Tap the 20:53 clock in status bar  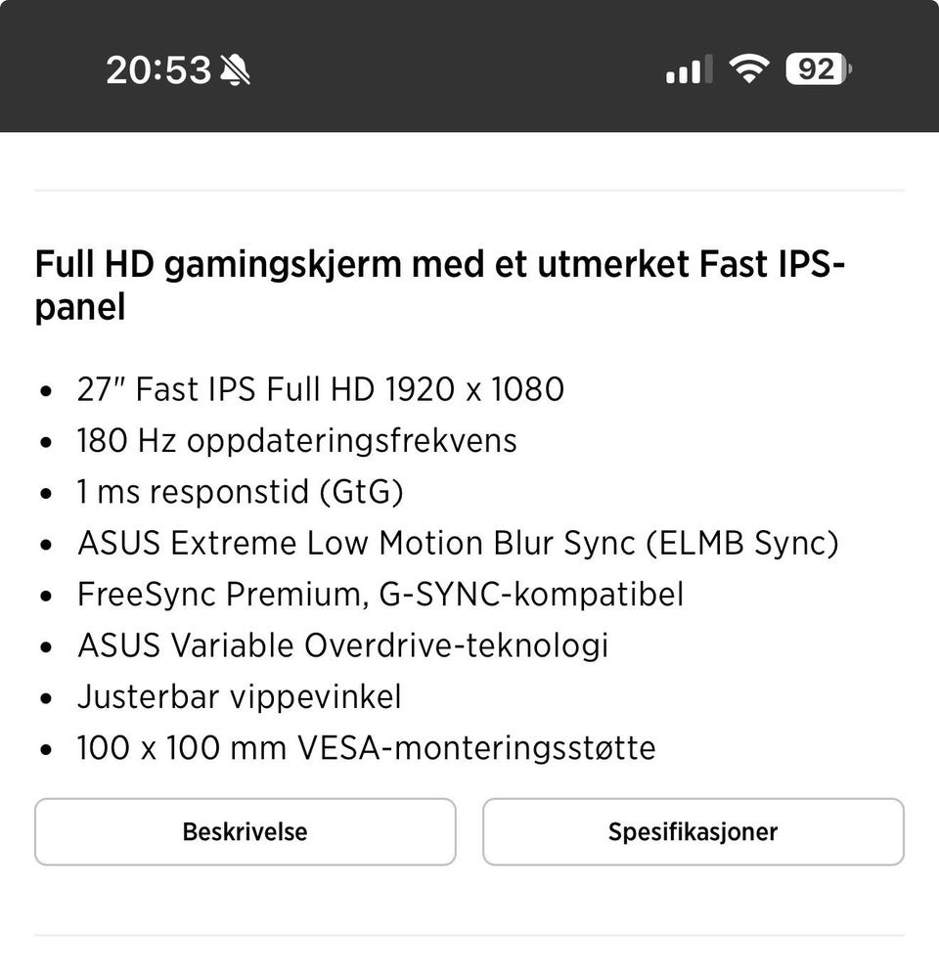158,69
